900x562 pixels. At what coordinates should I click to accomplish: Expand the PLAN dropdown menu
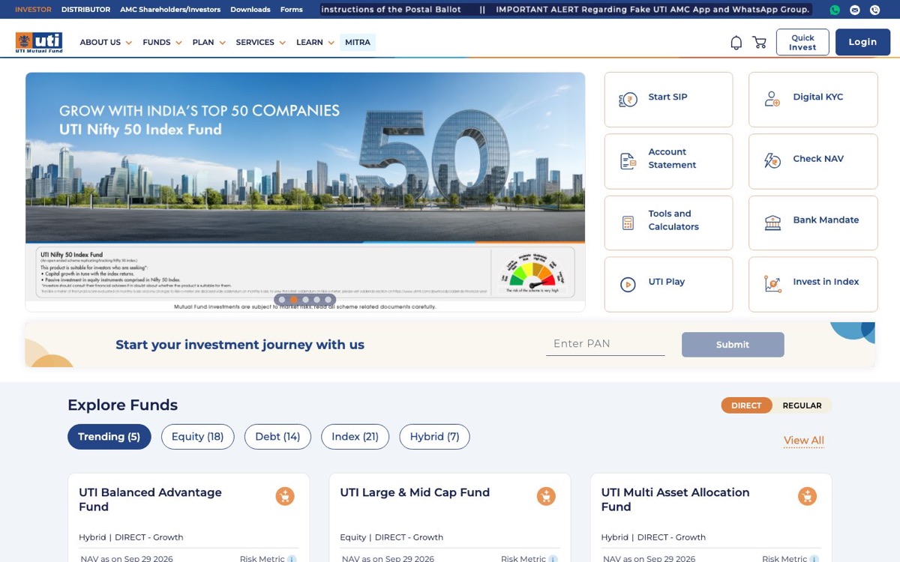208,43
